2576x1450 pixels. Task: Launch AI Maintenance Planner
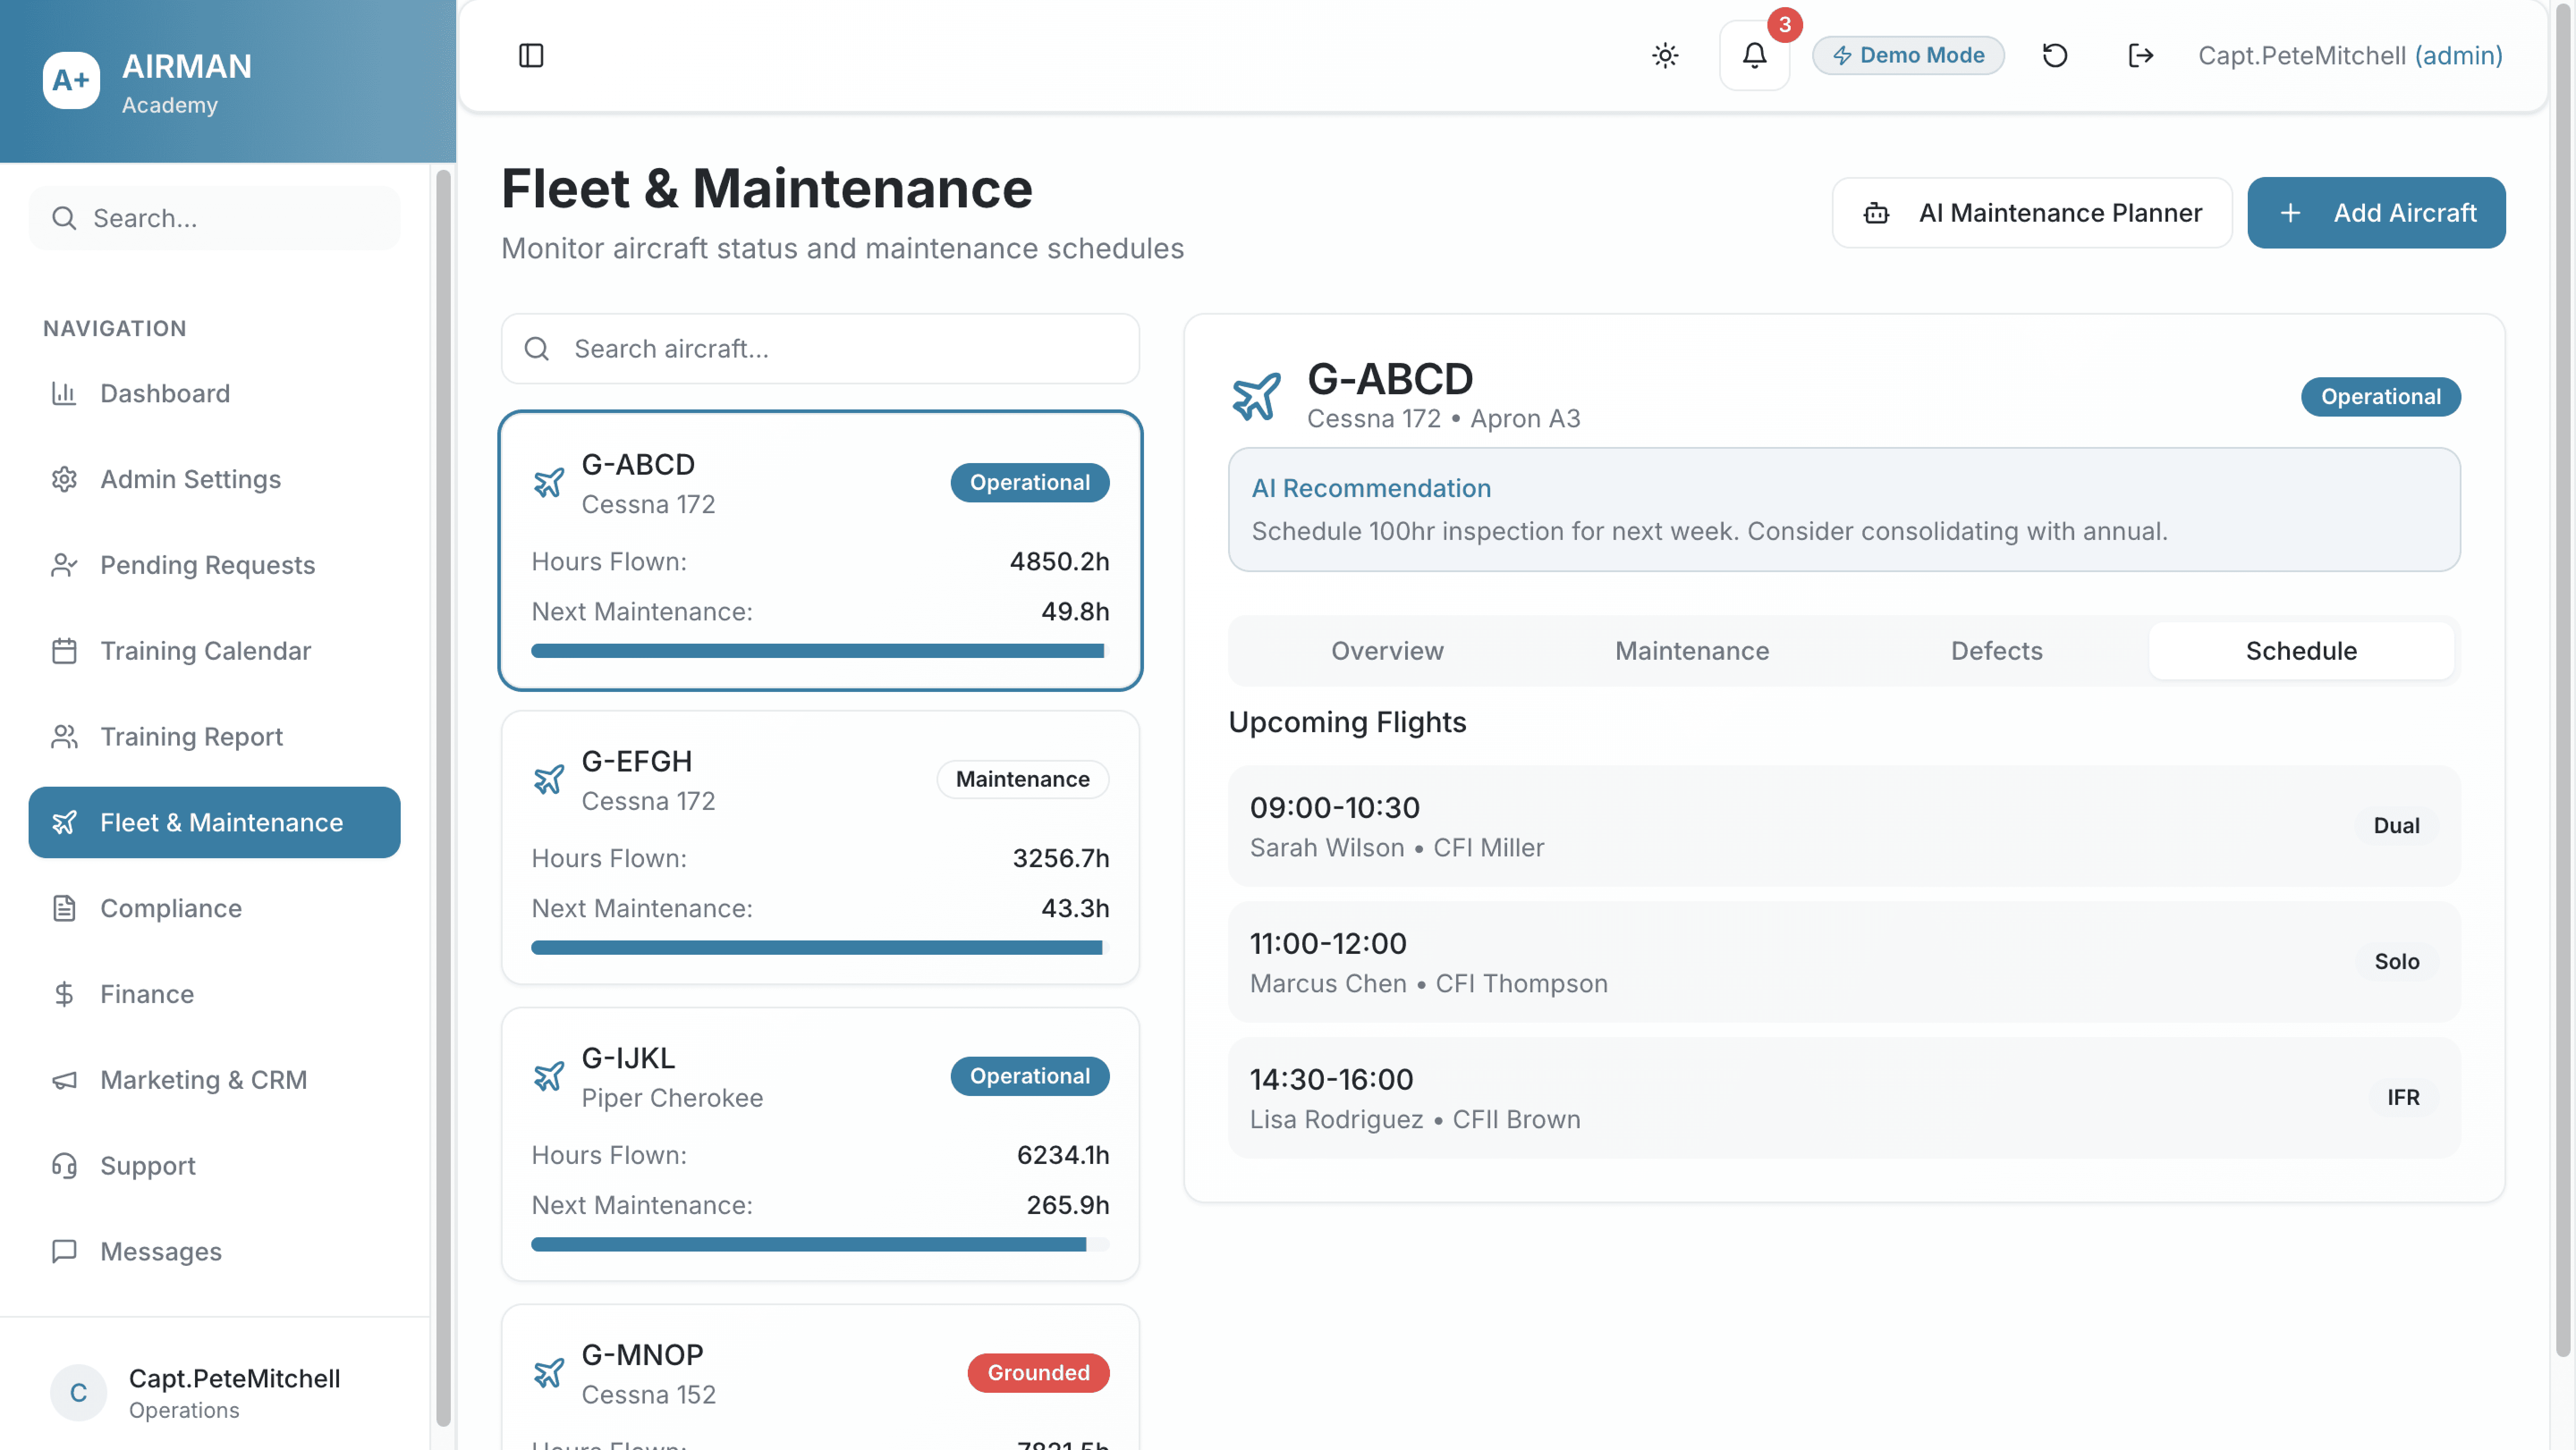pos(2032,213)
